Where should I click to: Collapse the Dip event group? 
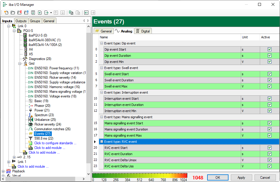tap(102, 43)
